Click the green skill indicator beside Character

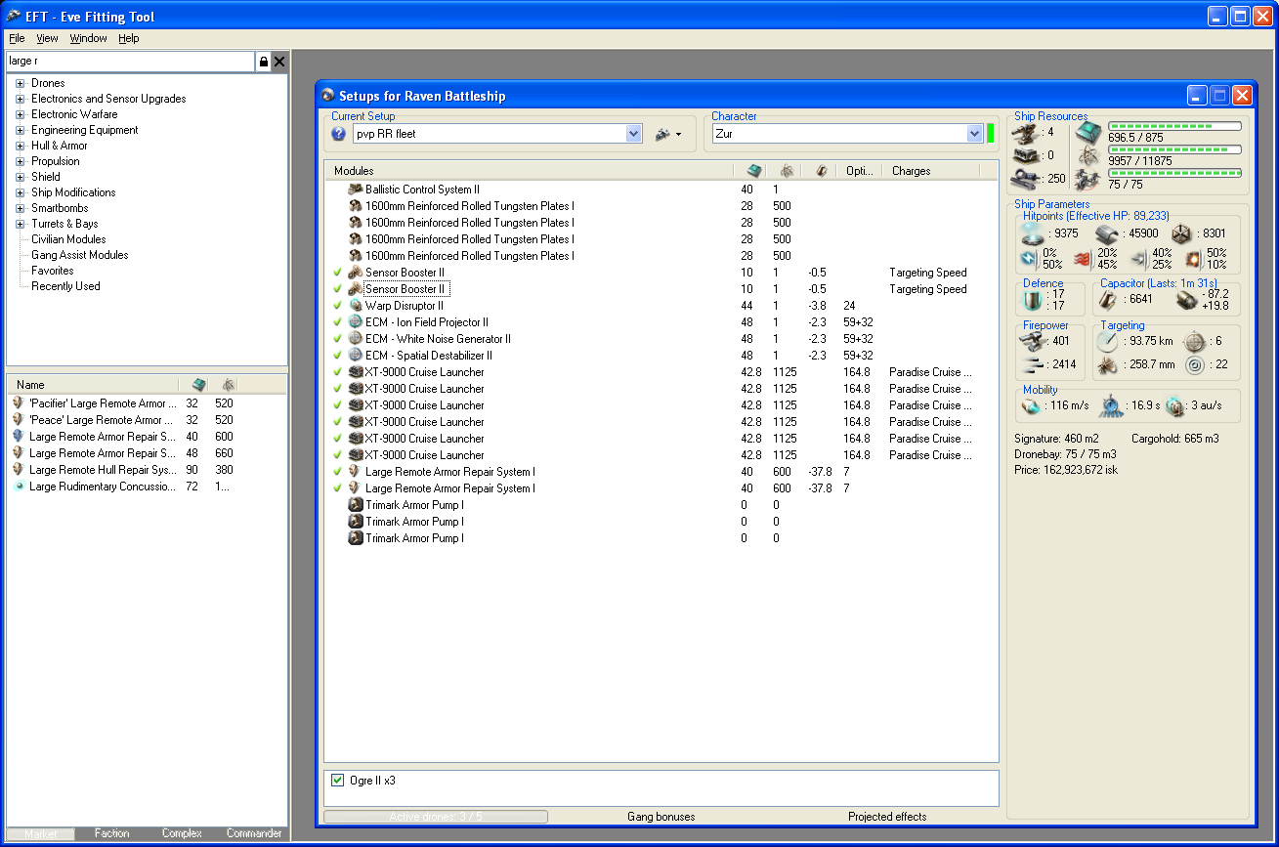(x=990, y=134)
